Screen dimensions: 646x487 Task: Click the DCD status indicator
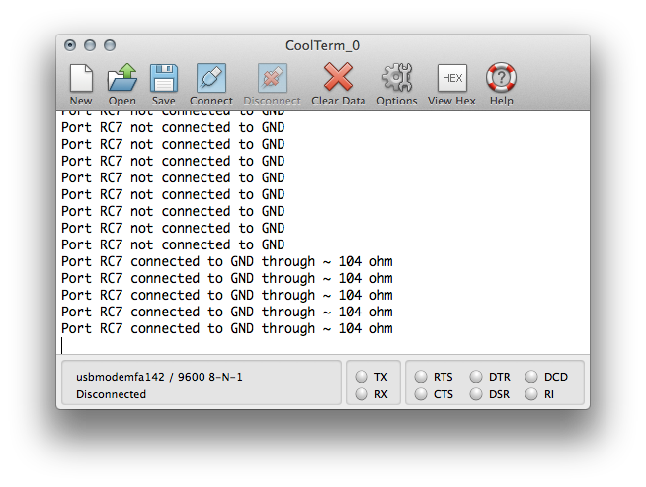coord(531,377)
